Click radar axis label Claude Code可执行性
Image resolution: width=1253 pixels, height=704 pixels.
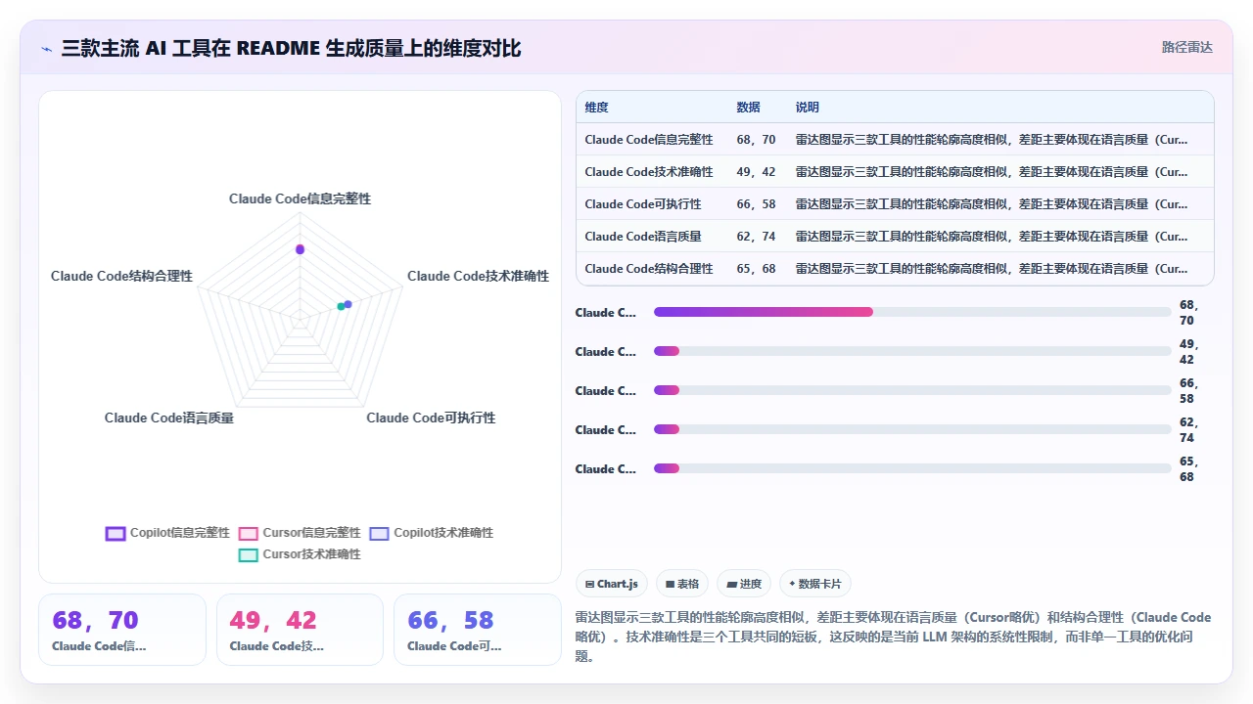[x=431, y=418]
